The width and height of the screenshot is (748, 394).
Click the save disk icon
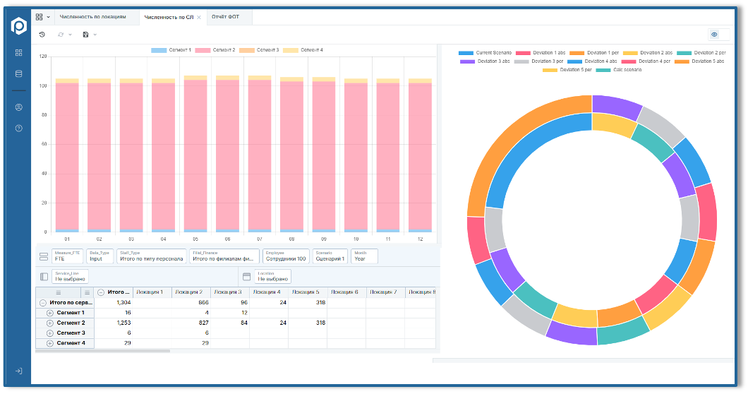pos(85,35)
